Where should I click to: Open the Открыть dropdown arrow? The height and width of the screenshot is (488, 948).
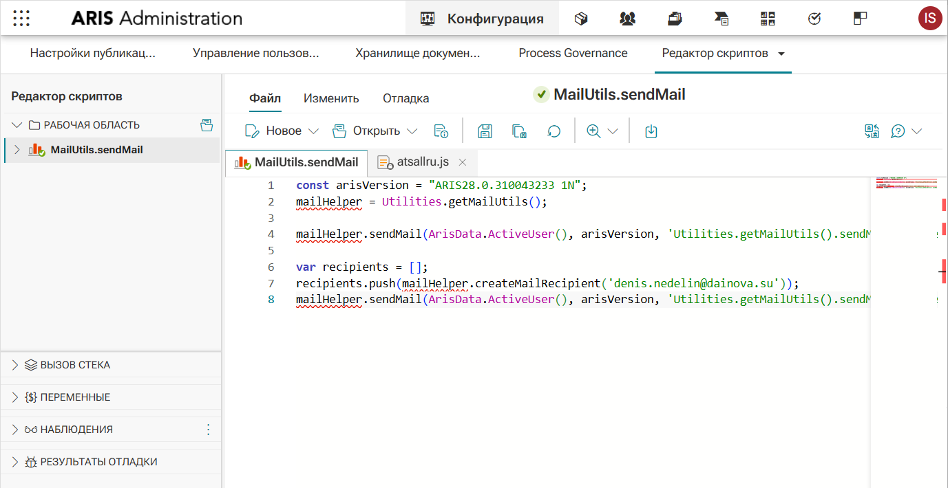coord(412,131)
